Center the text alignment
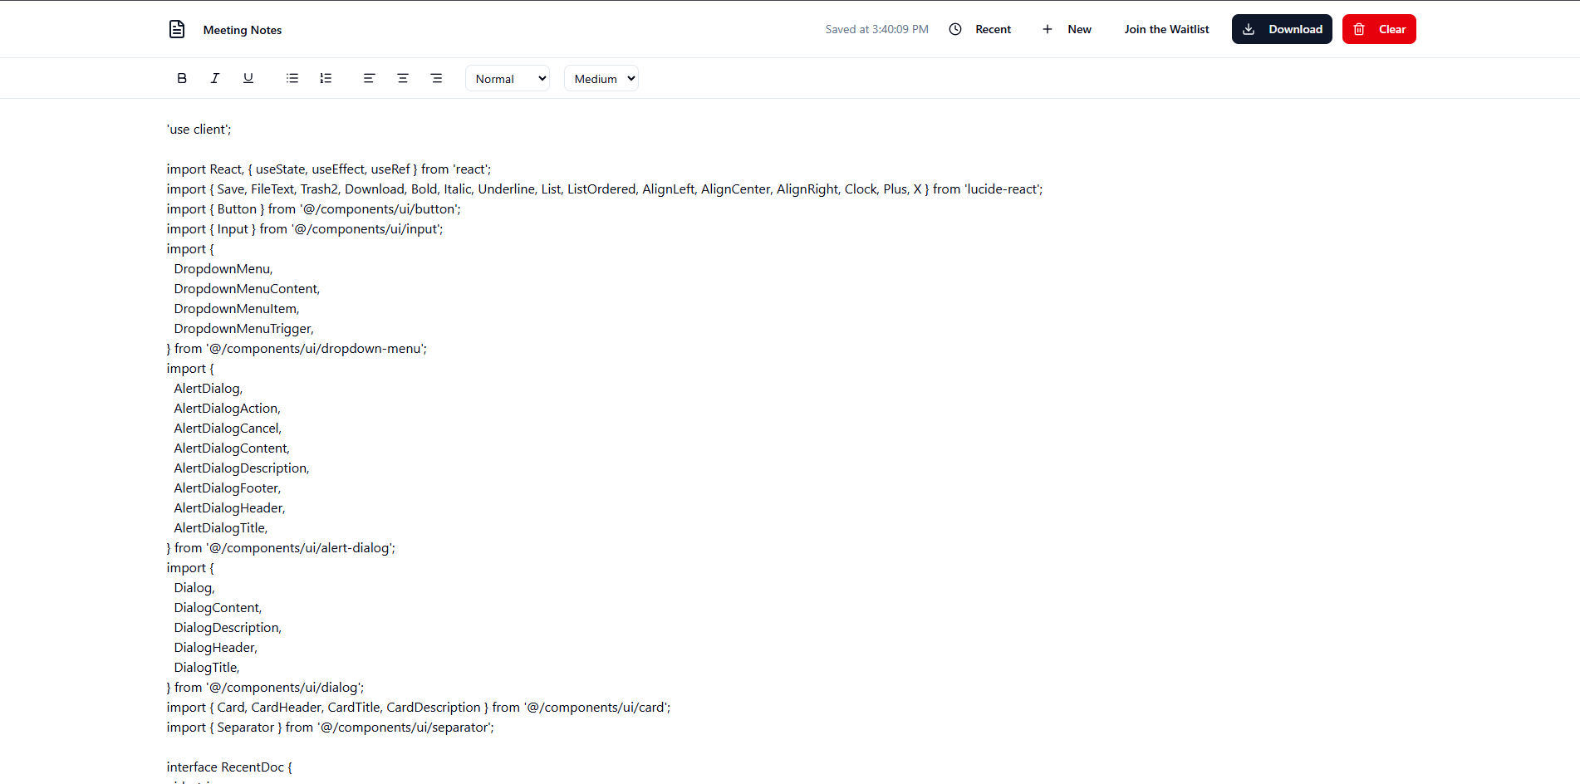 403,77
